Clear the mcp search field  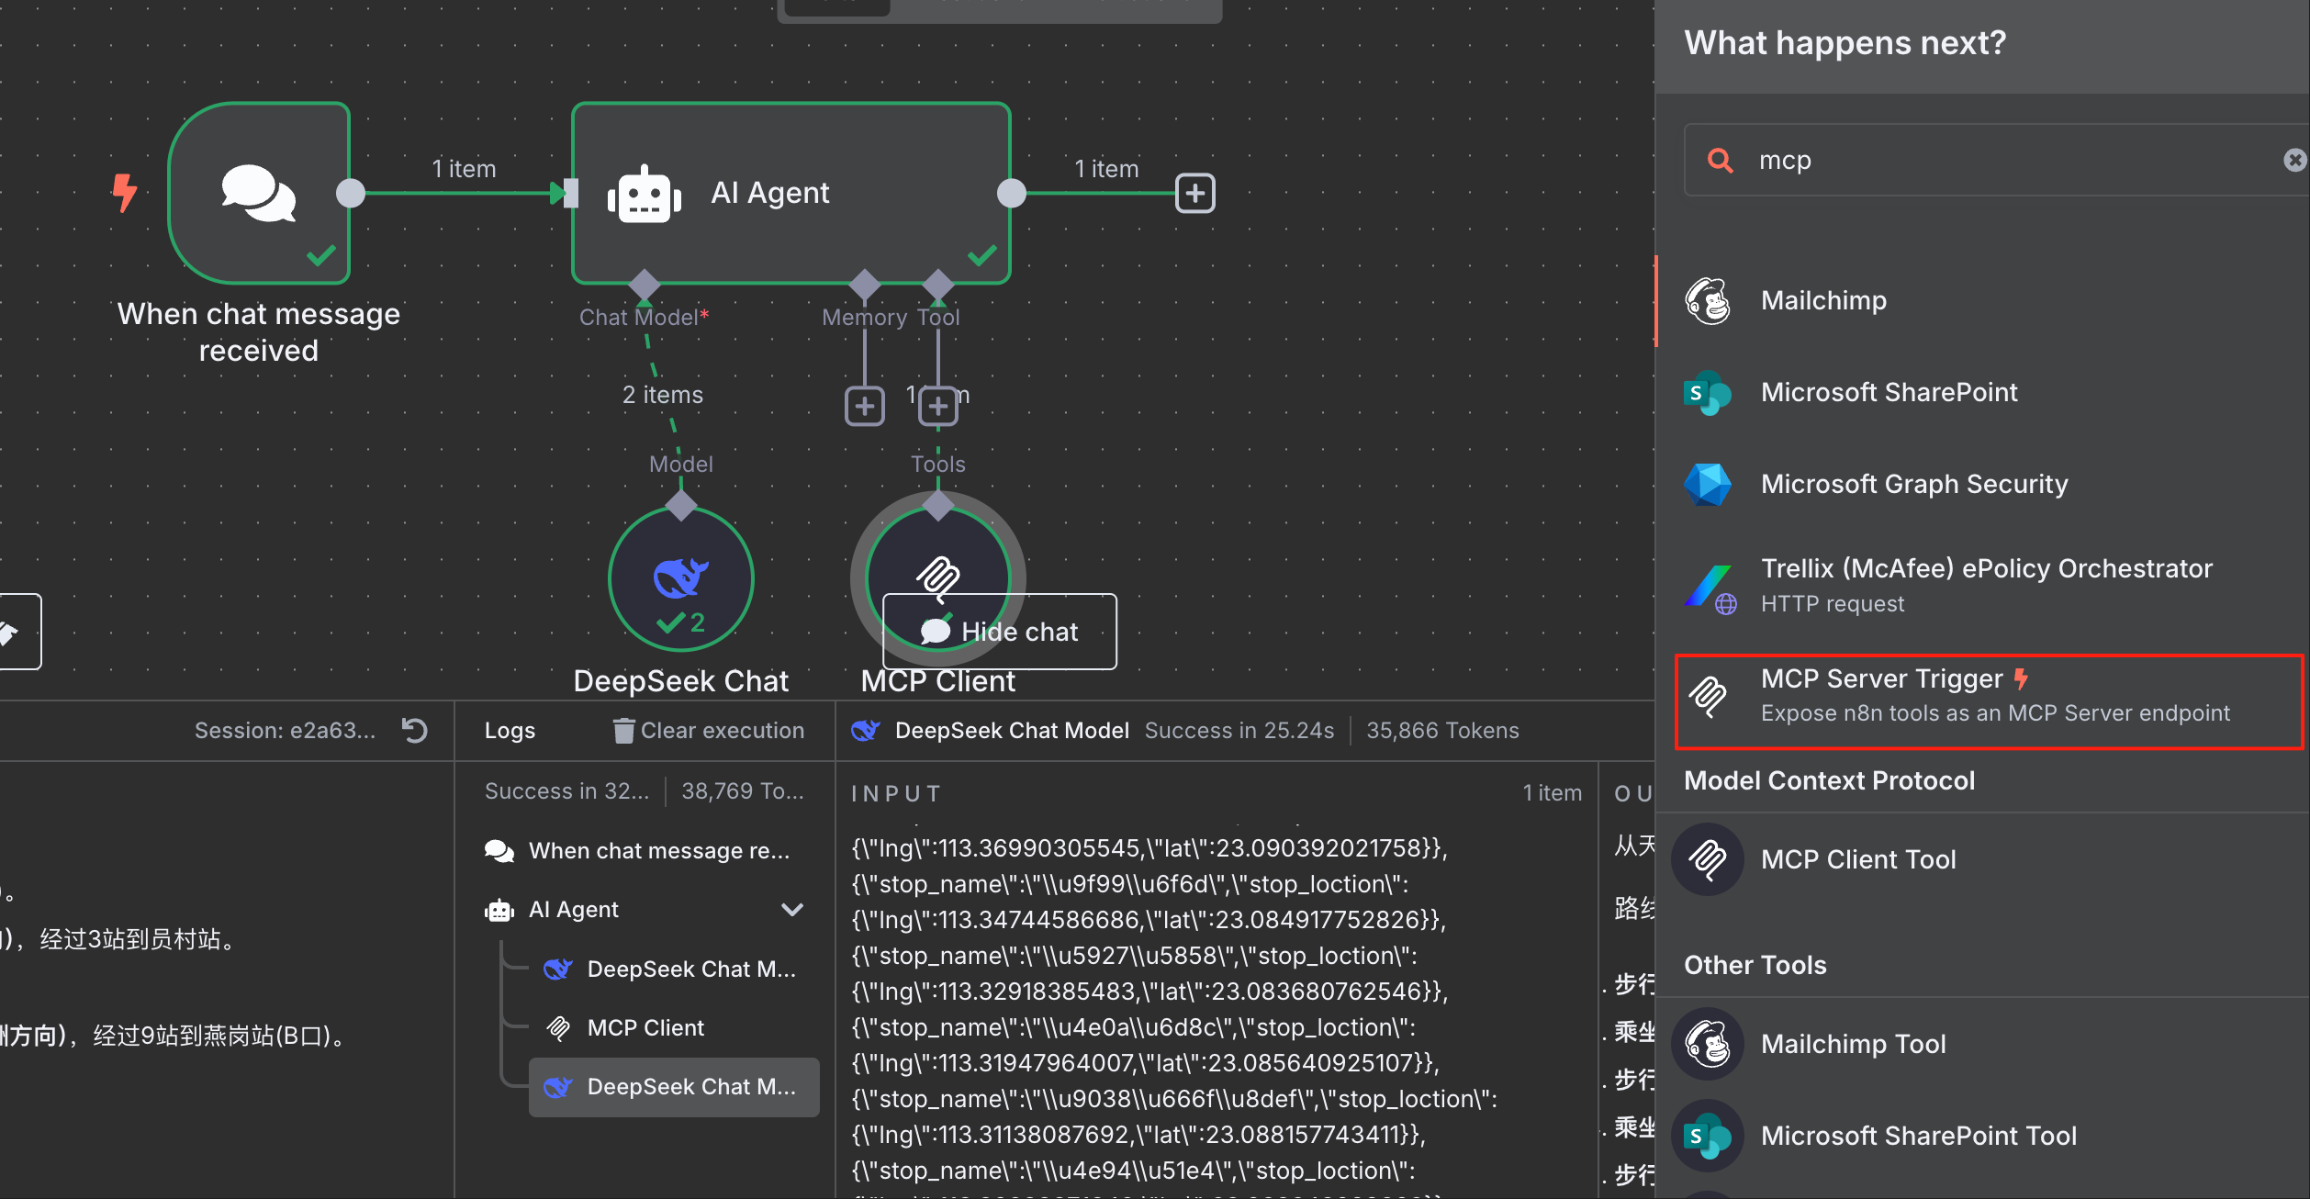(x=2294, y=161)
